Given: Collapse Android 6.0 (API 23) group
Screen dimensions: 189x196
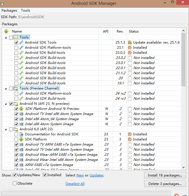Looking at the screenshot, I should coord(6,129).
